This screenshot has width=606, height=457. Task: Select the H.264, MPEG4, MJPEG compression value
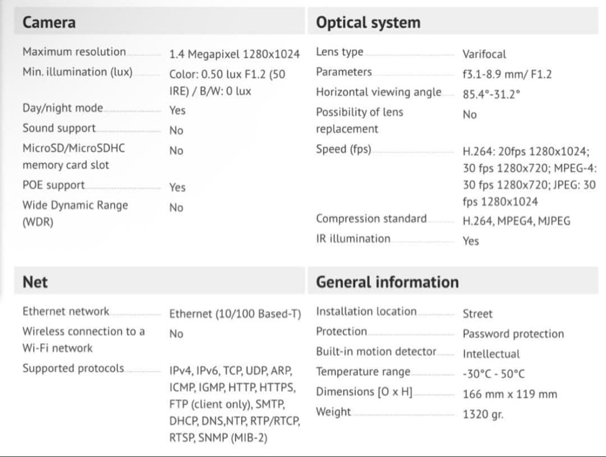(x=516, y=221)
